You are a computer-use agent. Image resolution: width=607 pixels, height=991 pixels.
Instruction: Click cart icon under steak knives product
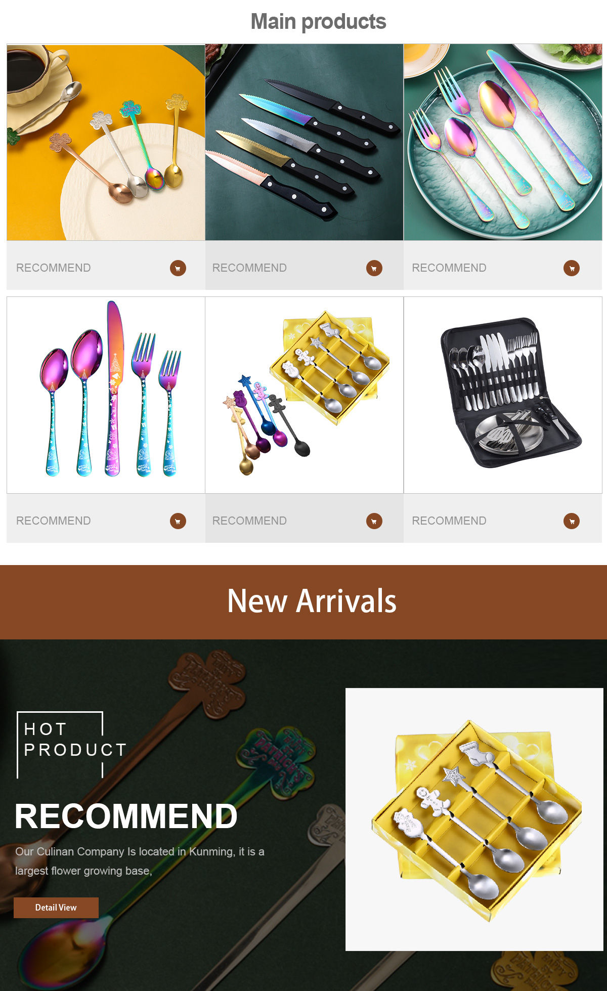[x=374, y=268]
